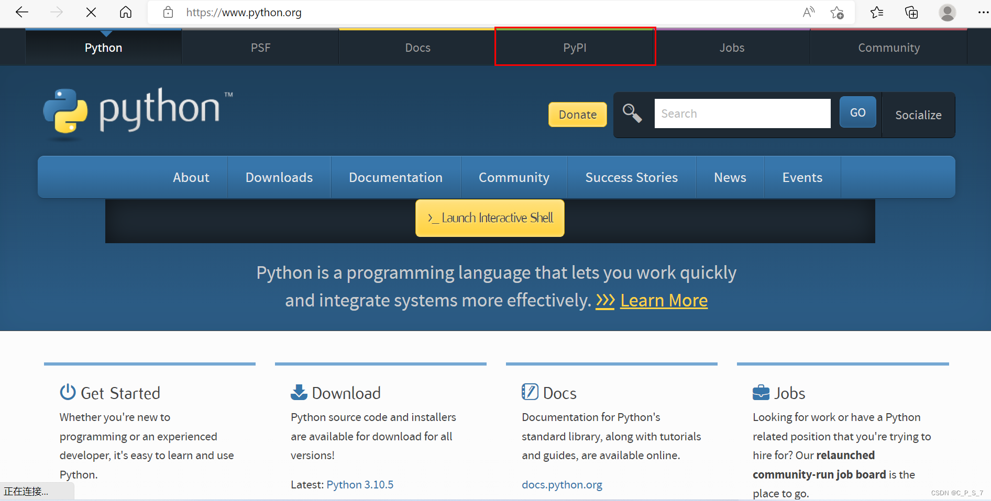View site info via the lock icon
The width and height of the screenshot is (991, 501).
coord(168,12)
